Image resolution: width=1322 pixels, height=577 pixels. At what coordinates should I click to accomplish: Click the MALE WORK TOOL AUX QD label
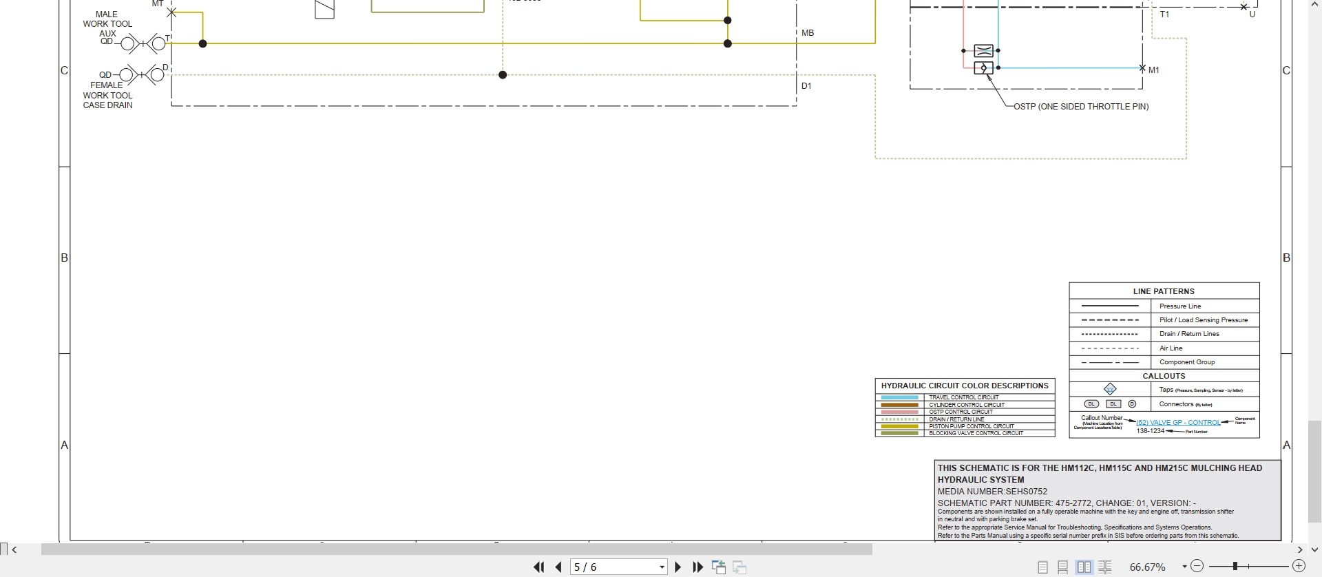point(107,28)
